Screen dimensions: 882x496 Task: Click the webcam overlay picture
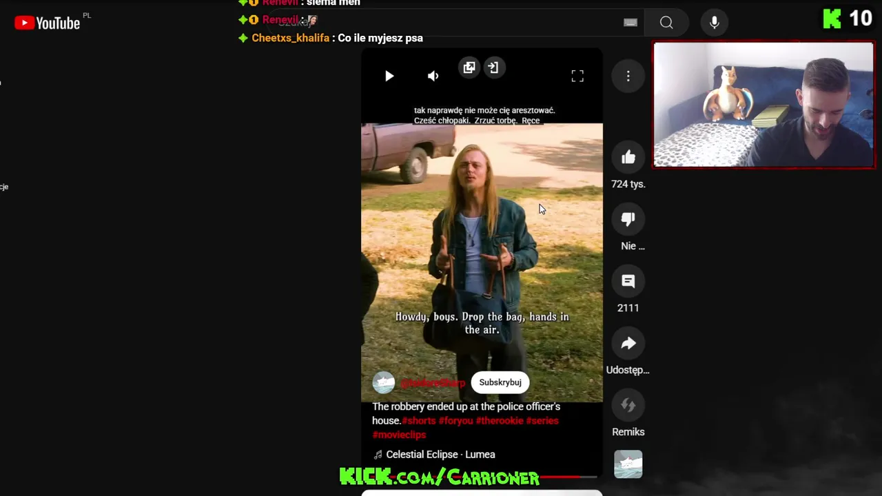[763, 105]
